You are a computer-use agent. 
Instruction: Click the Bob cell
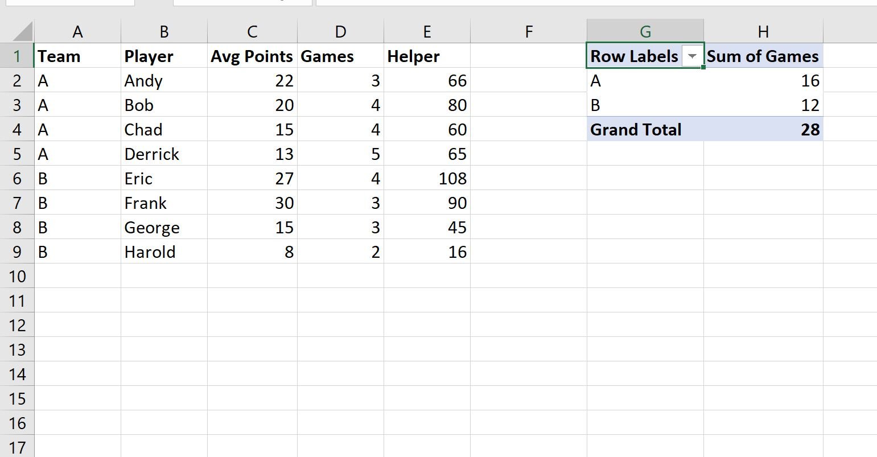pyautogui.click(x=164, y=105)
